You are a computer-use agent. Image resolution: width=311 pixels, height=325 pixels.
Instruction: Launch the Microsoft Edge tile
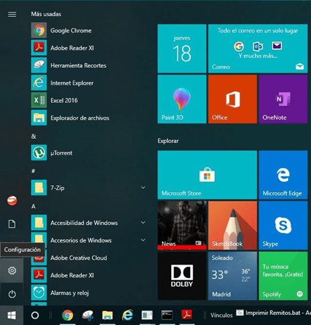pyautogui.click(x=283, y=175)
